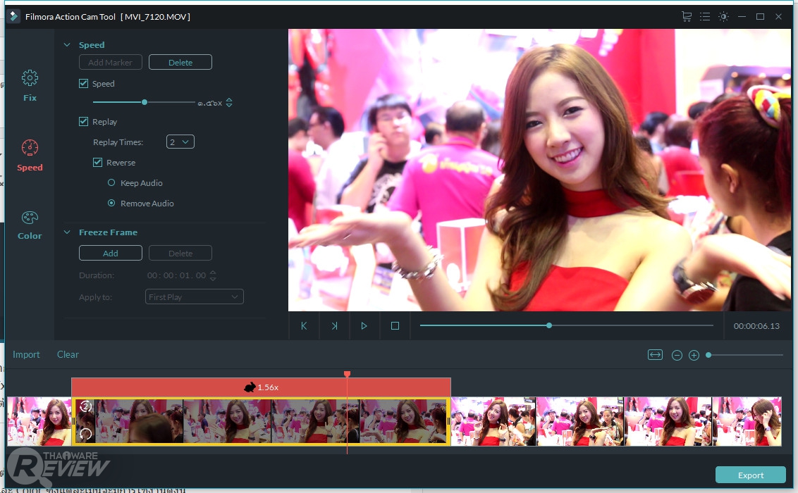The image size is (798, 493).
Task: Jump to the next frame marker
Action: pos(334,326)
